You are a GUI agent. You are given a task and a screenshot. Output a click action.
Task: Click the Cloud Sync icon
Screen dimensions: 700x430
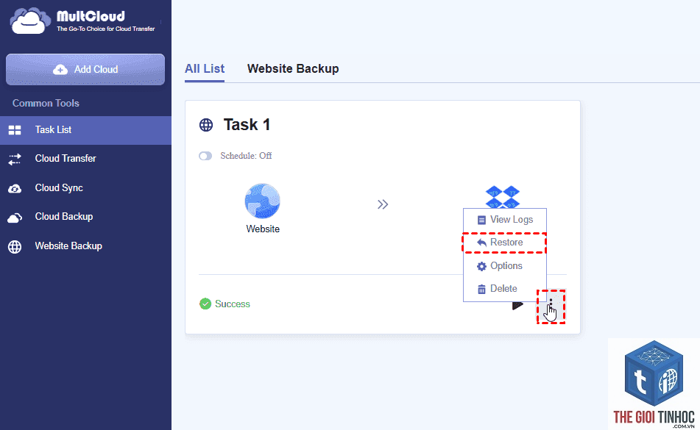pos(15,188)
